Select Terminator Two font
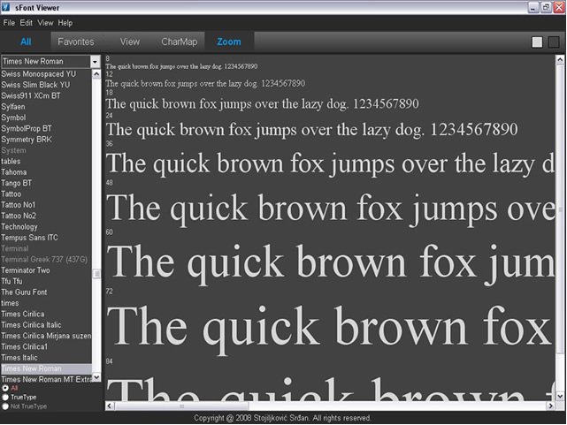 pos(46,270)
